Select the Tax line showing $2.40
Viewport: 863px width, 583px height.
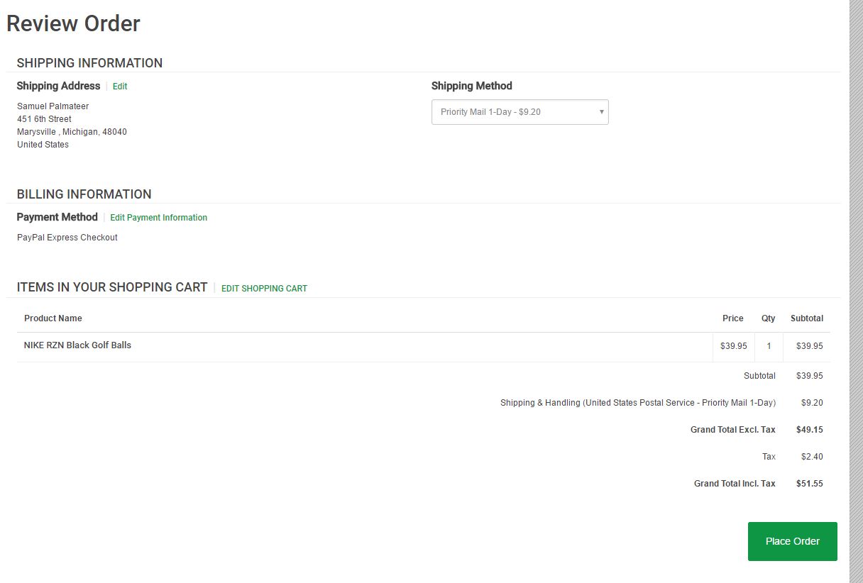pyautogui.click(x=811, y=456)
